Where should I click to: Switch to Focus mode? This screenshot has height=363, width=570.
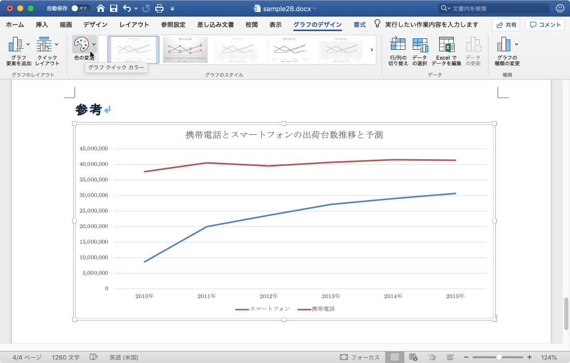[x=360, y=357]
